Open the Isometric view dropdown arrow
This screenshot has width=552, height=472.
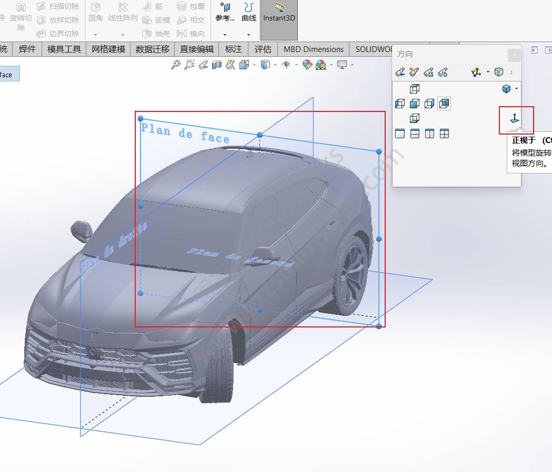pyautogui.click(x=516, y=89)
